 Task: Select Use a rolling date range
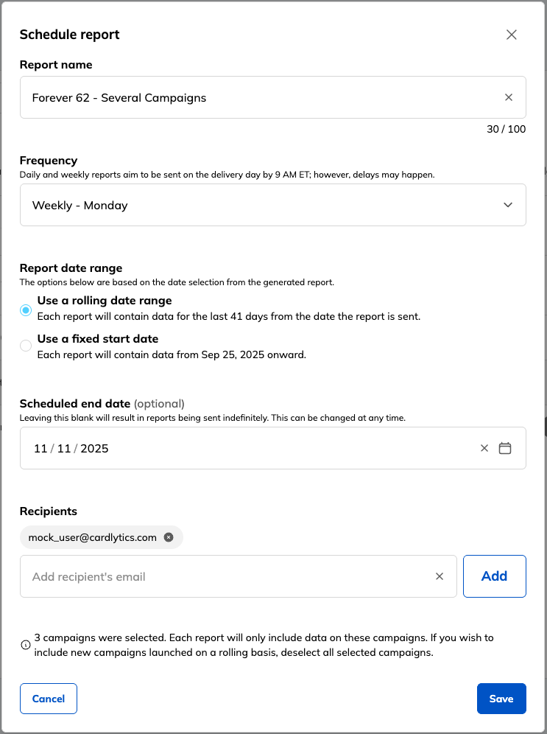pyautogui.click(x=26, y=310)
